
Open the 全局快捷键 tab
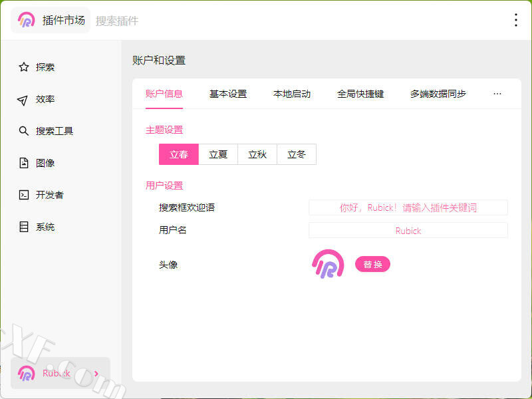click(360, 94)
